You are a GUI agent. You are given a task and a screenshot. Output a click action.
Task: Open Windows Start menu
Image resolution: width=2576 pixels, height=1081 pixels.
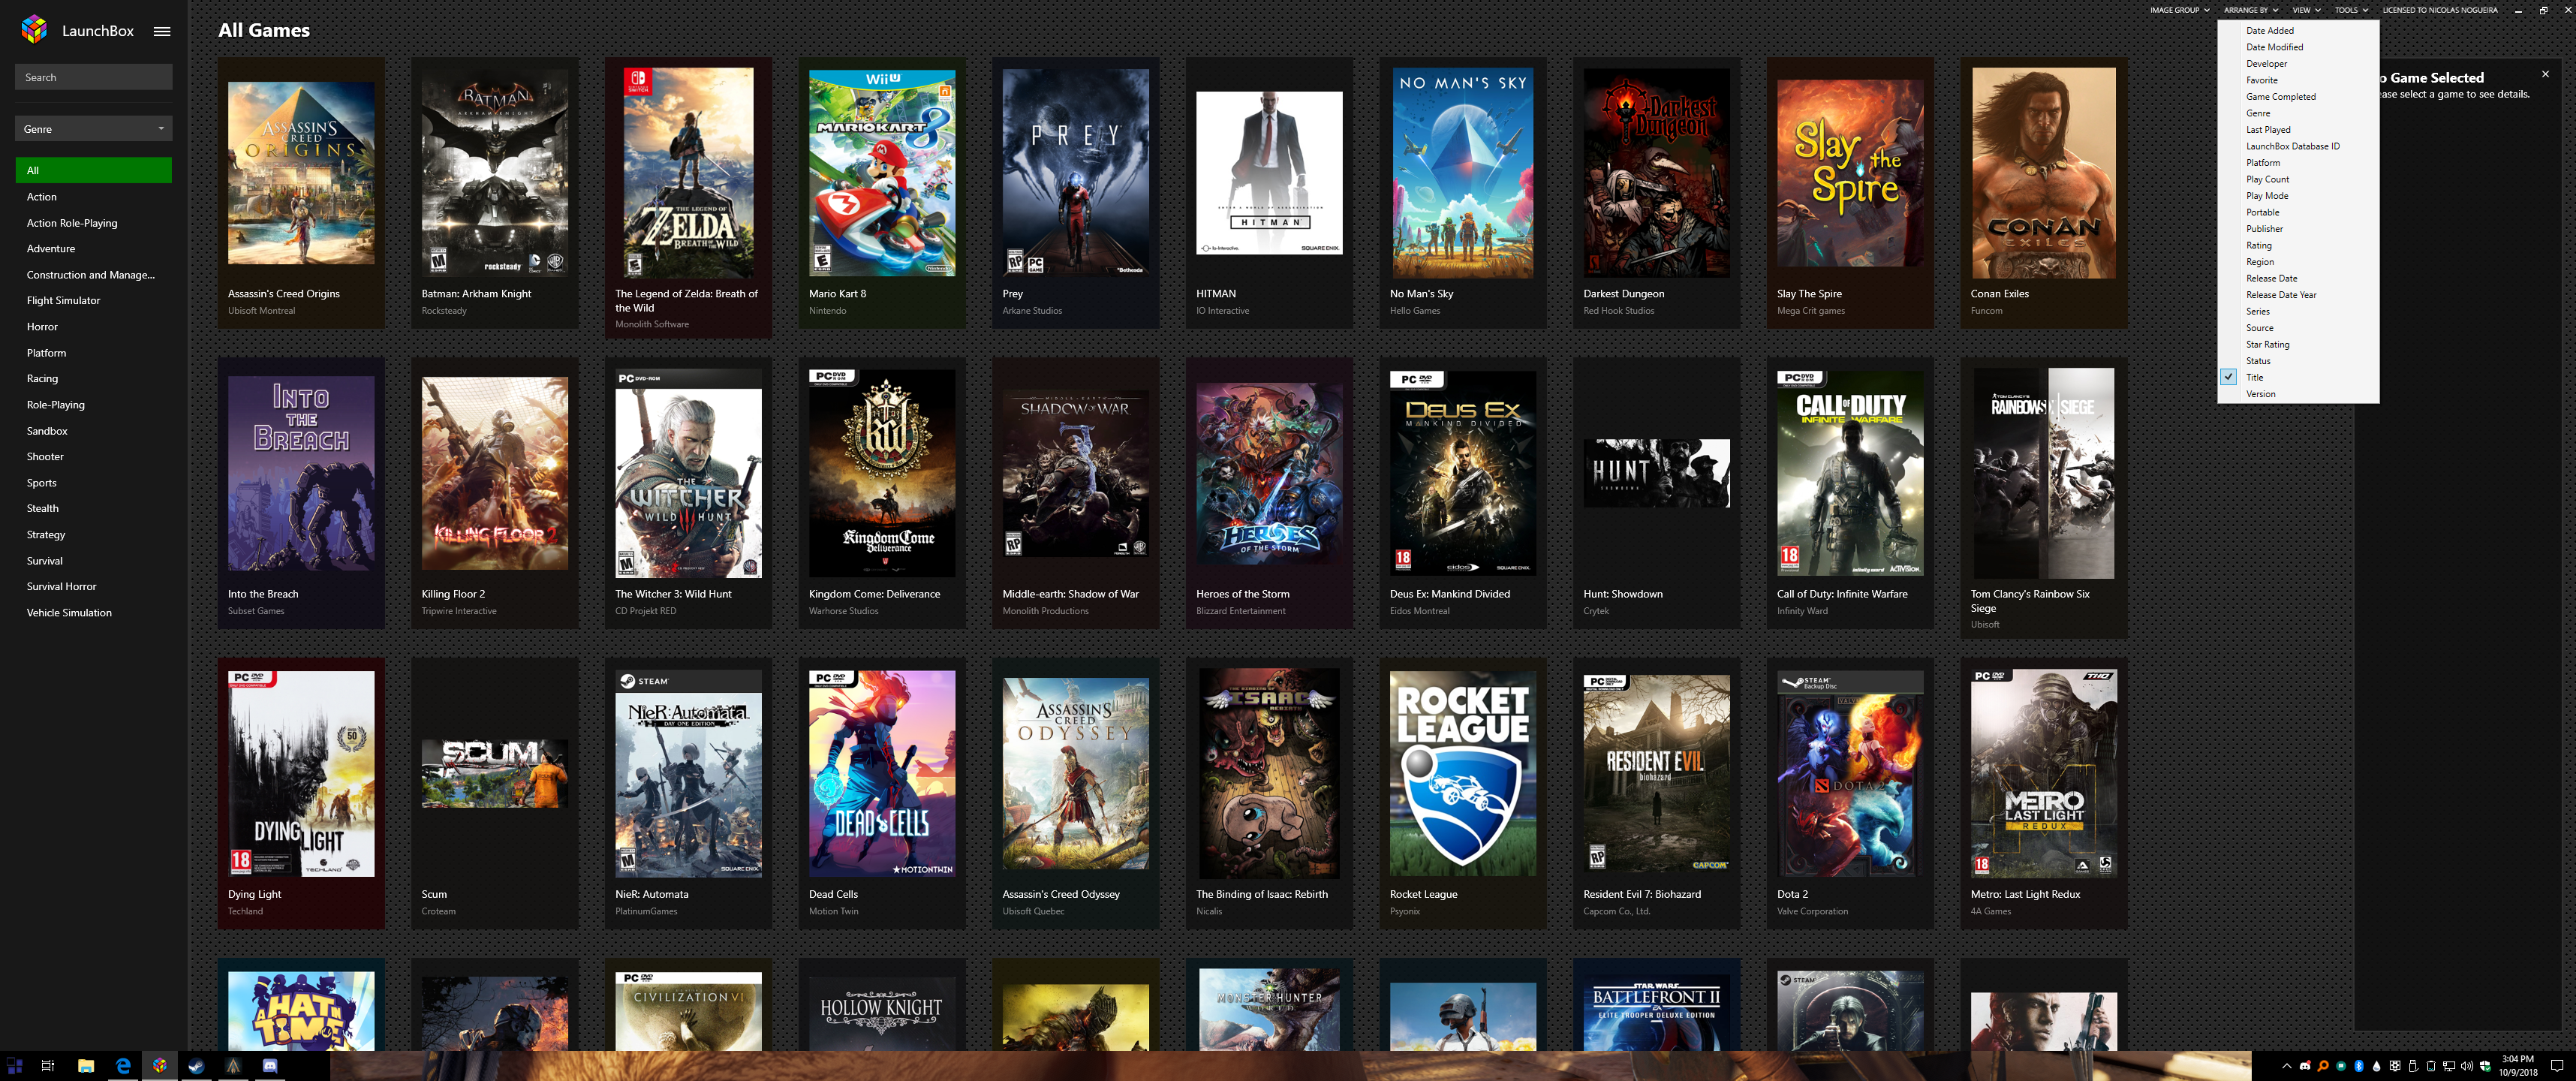(x=14, y=1066)
